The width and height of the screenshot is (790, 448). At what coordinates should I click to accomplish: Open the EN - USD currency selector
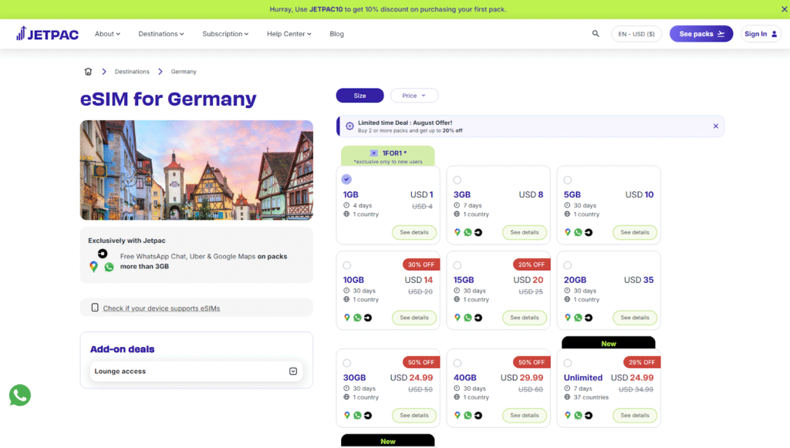coord(636,33)
